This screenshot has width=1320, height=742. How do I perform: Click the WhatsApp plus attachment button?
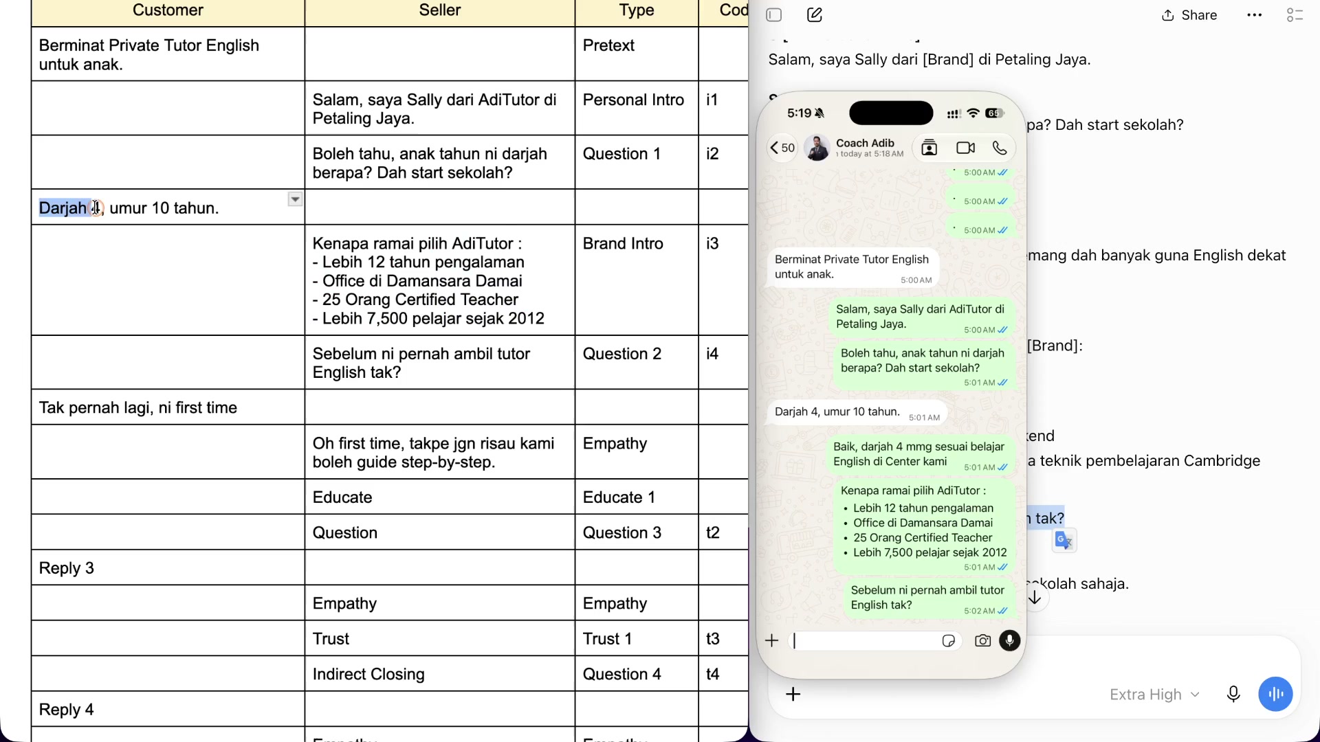point(771,641)
